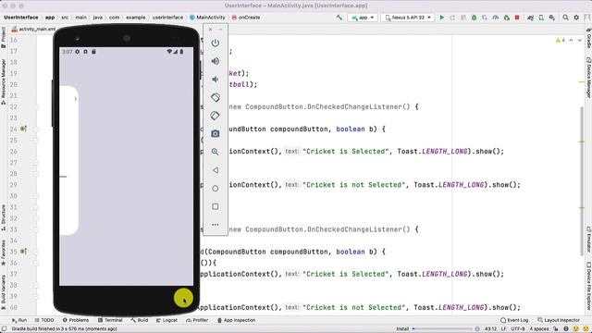Take an emulator screenshot with camera icon
The width and height of the screenshot is (592, 333).
[x=216, y=133]
